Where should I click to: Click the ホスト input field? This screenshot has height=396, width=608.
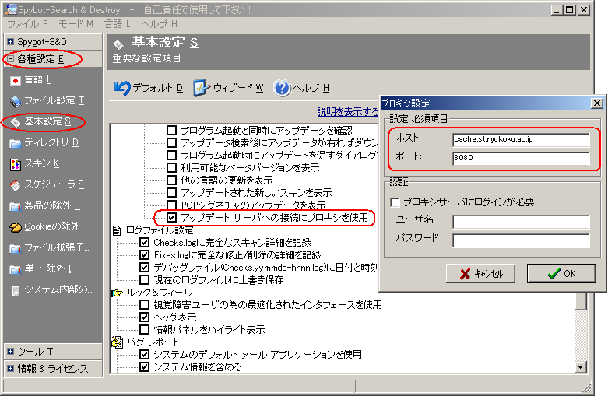pos(521,139)
